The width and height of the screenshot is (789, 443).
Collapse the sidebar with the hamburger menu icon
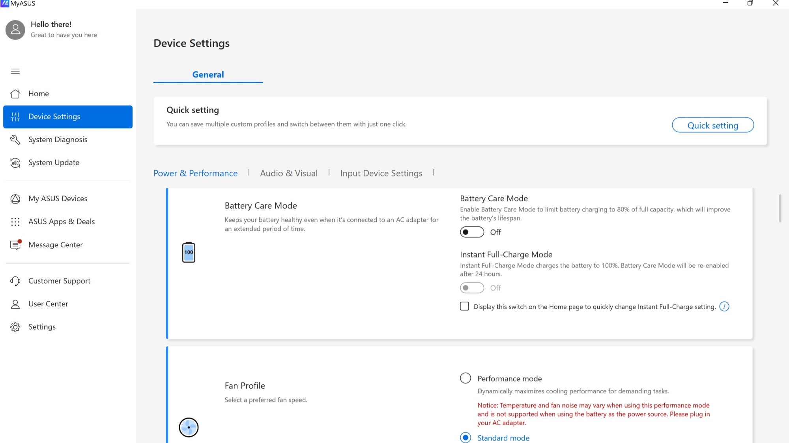pyautogui.click(x=15, y=71)
